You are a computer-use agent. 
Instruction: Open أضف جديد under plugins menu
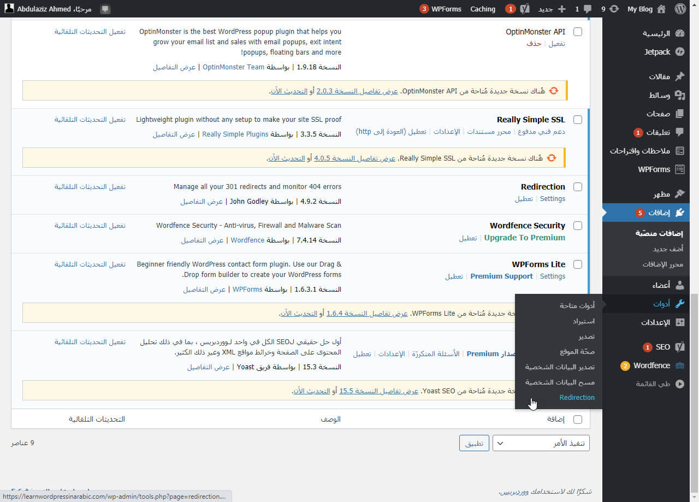click(x=668, y=249)
